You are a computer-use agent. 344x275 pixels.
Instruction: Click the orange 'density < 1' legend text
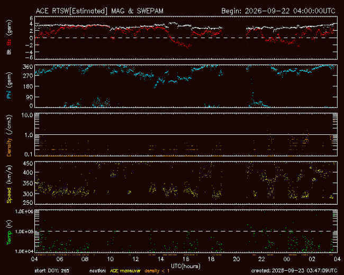157,271
